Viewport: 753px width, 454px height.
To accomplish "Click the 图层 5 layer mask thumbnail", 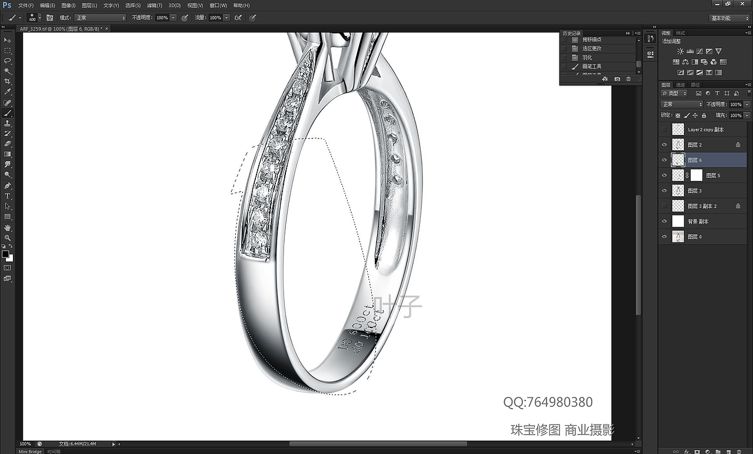I will (697, 175).
